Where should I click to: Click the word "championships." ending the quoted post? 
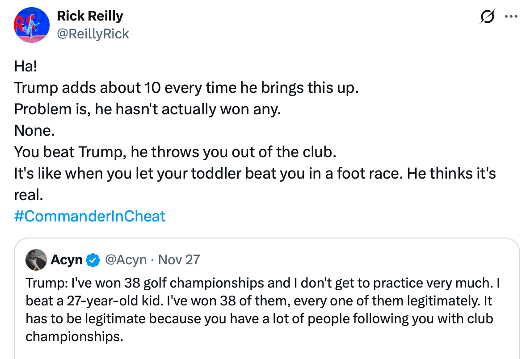click(74, 336)
